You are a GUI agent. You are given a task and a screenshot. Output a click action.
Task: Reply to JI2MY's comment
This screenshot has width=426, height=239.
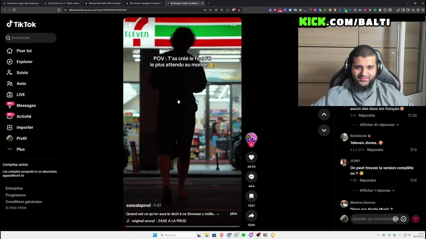(368, 180)
